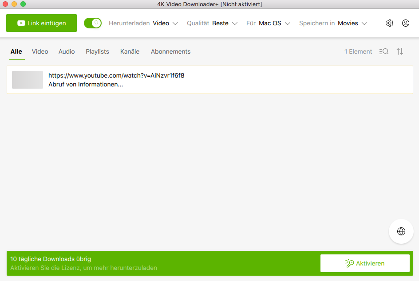
Task: Select the youtube.com watch URL text
Action: tap(116, 75)
